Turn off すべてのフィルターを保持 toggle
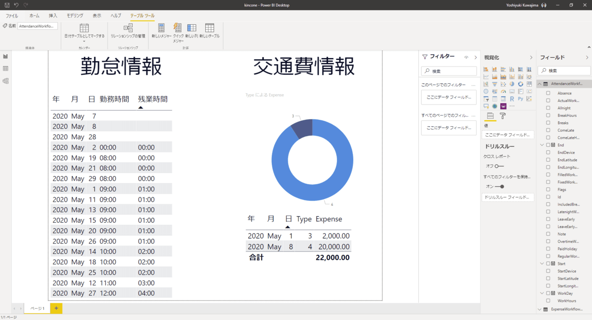The width and height of the screenshot is (592, 320). coord(499,186)
